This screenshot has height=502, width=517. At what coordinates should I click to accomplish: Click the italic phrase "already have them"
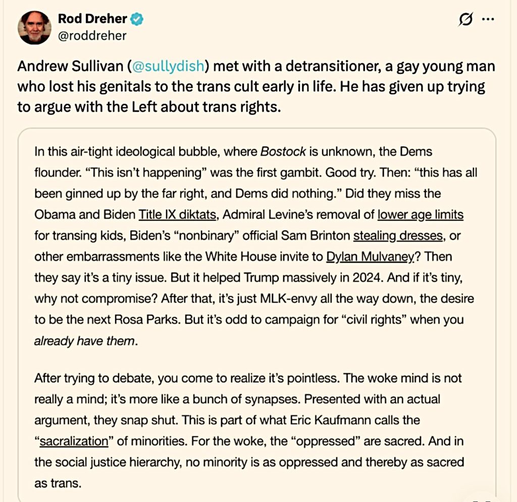84,340
